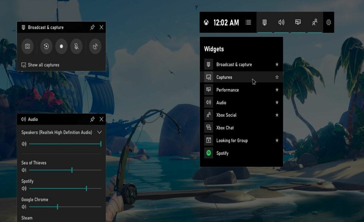Open the Audio widget icon on the Game Bar
The width and height of the screenshot is (364, 222).
click(x=281, y=22)
